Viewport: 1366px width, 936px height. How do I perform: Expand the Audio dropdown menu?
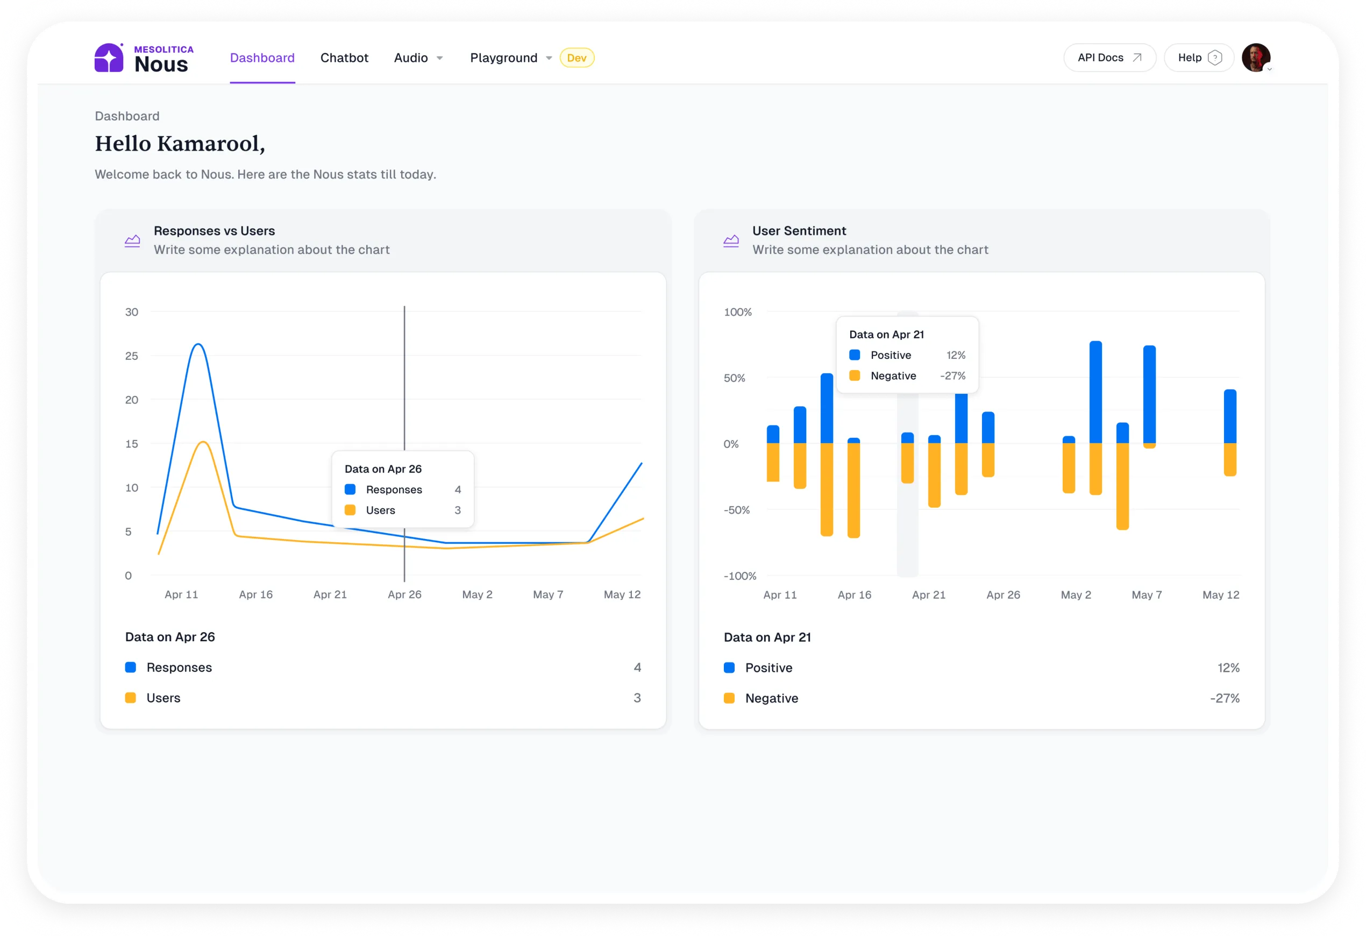[418, 58]
